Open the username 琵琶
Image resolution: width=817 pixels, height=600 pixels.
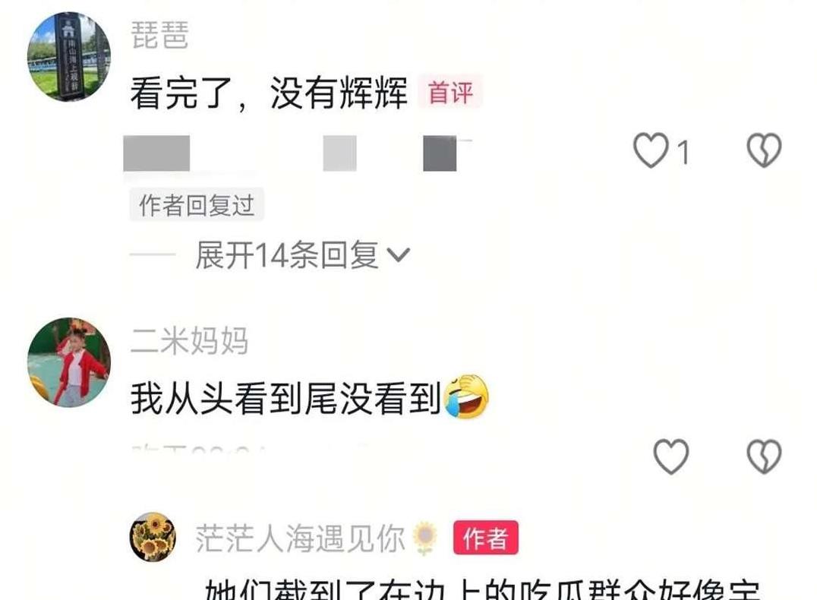pos(159,36)
